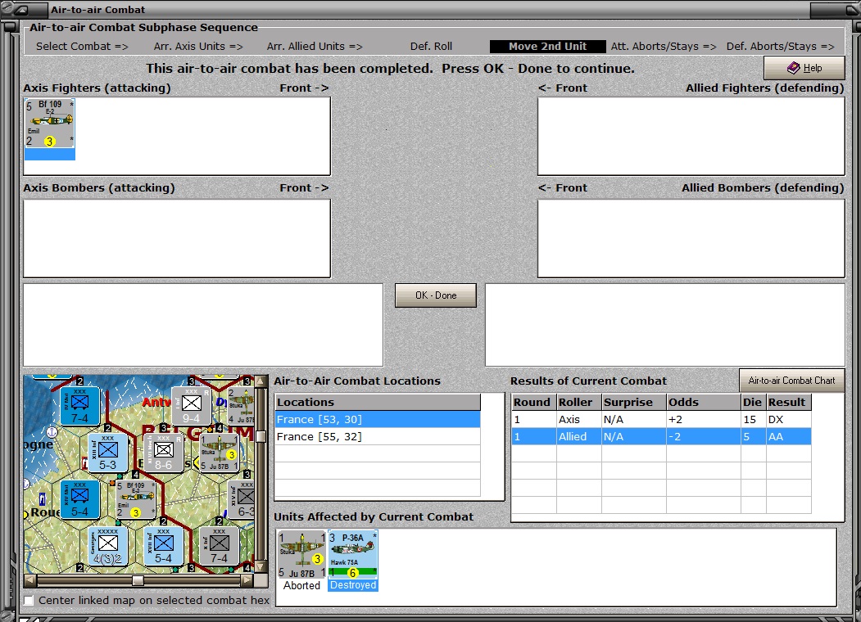861x622 pixels.
Task: Click the Odds column header
Action: [x=704, y=402]
